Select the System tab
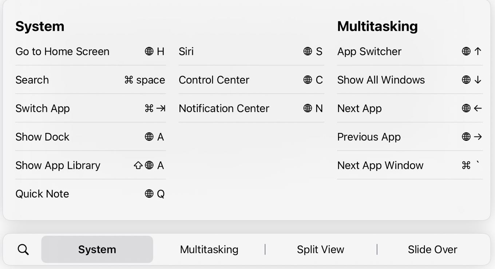495x269 pixels. (97, 249)
